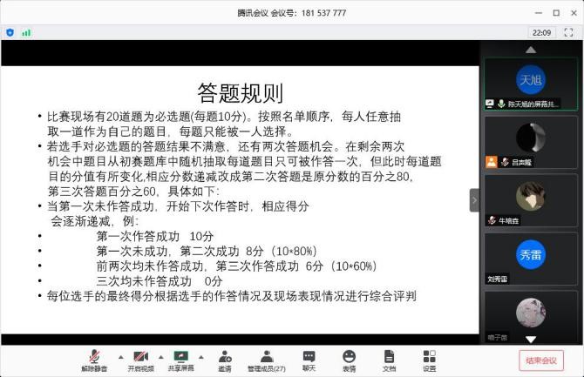Image resolution: width=584 pixels, height=377 pixels.
Task: Toggle fullscreen mode icon near timer
Action: pyautogui.click(x=569, y=32)
